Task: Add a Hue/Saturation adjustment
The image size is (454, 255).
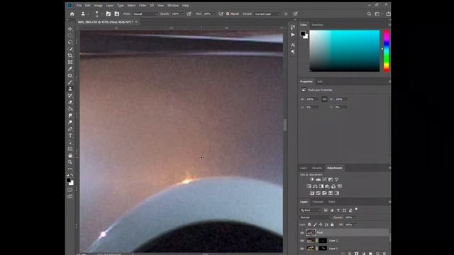Action: pos(309,186)
